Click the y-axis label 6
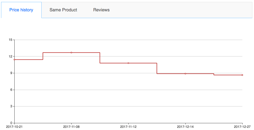This screenshot has width=254, height=130. tap(12, 90)
